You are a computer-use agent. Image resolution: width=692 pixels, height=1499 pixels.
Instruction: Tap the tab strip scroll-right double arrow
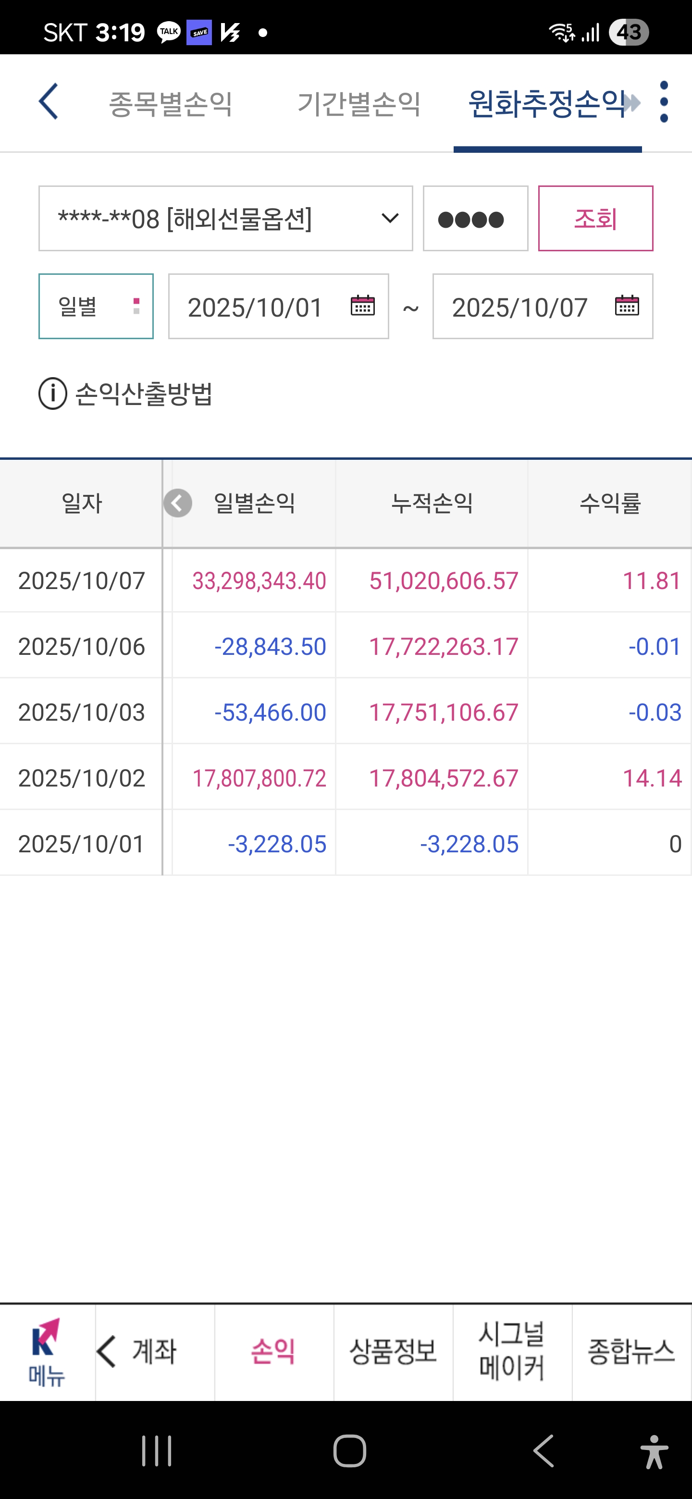pyautogui.click(x=631, y=104)
